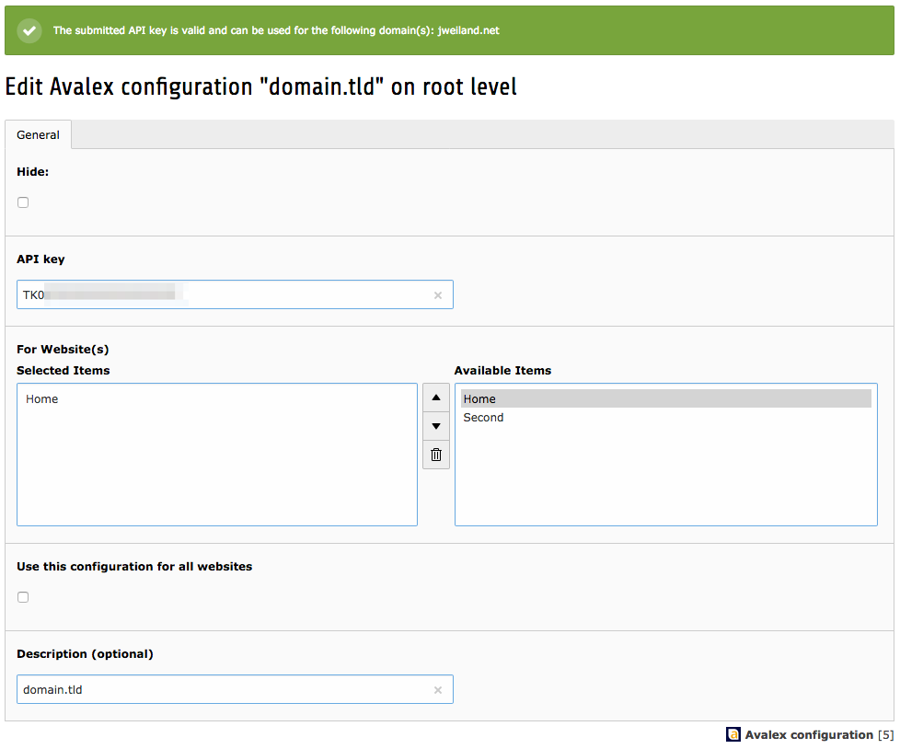Switch to the General tab
The image size is (900, 749).
point(38,134)
